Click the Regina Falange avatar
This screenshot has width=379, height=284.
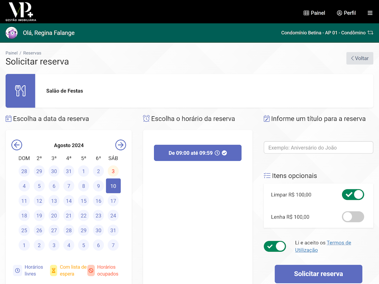12,33
